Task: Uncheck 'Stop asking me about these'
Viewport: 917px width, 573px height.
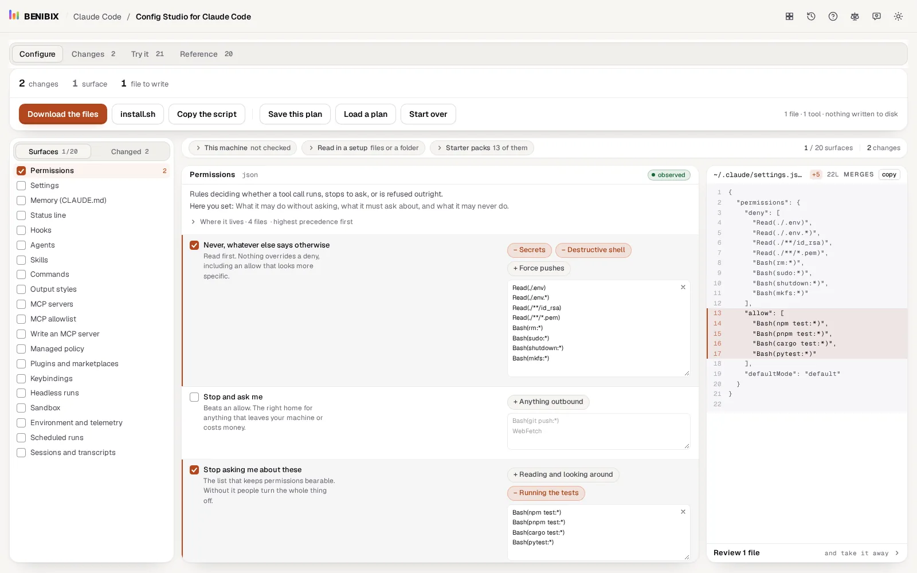Action: tap(194, 470)
